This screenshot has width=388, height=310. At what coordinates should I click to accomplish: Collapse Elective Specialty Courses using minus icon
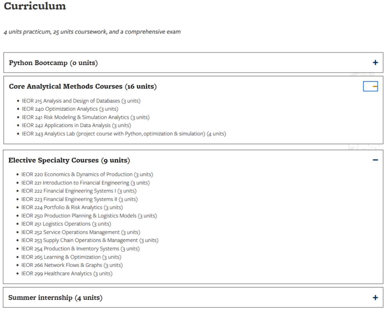coord(375,160)
